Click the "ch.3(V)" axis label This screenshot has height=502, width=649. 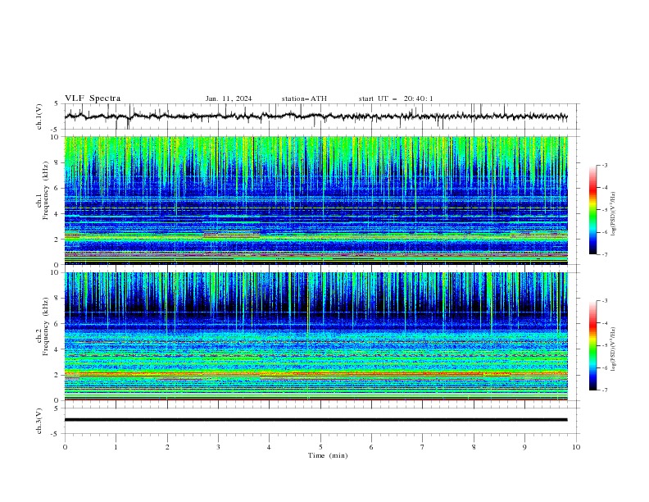point(39,421)
